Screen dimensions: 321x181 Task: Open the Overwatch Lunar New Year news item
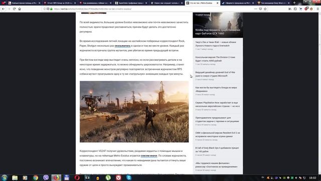[218, 46]
